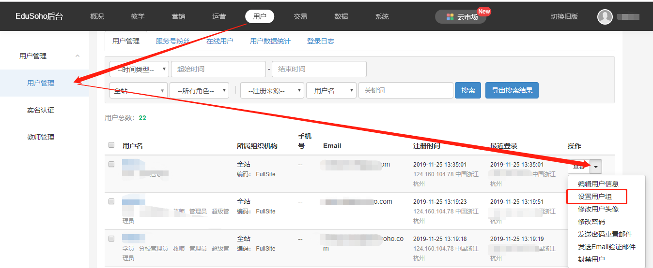
Task: Check the second user row checkbox
Action: pos(111,201)
